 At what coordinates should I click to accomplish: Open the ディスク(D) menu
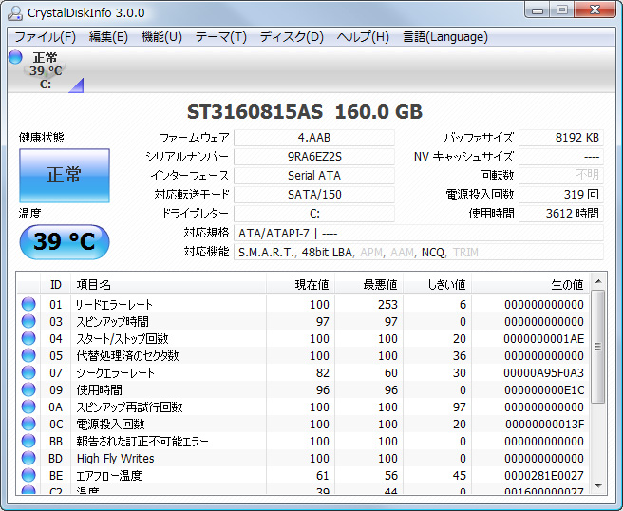pyautogui.click(x=292, y=37)
